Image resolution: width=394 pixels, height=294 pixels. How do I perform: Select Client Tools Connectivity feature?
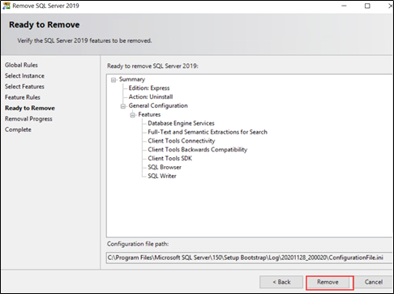(x=182, y=141)
